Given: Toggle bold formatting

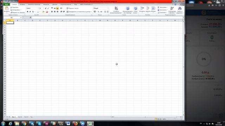Looking at the screenshot, I should [27, 12].
